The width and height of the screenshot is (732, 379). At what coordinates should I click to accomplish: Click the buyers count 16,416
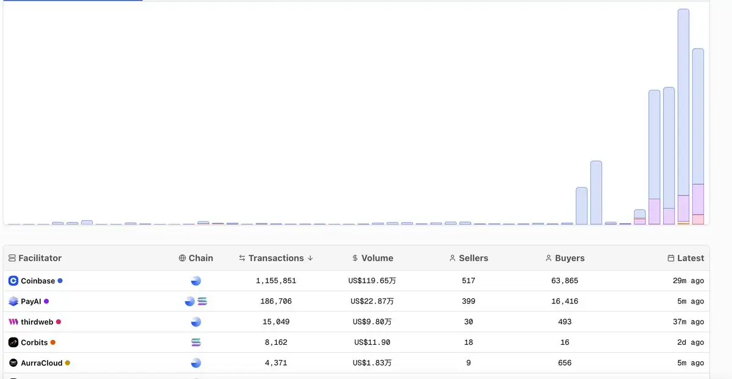pos(564,301)
